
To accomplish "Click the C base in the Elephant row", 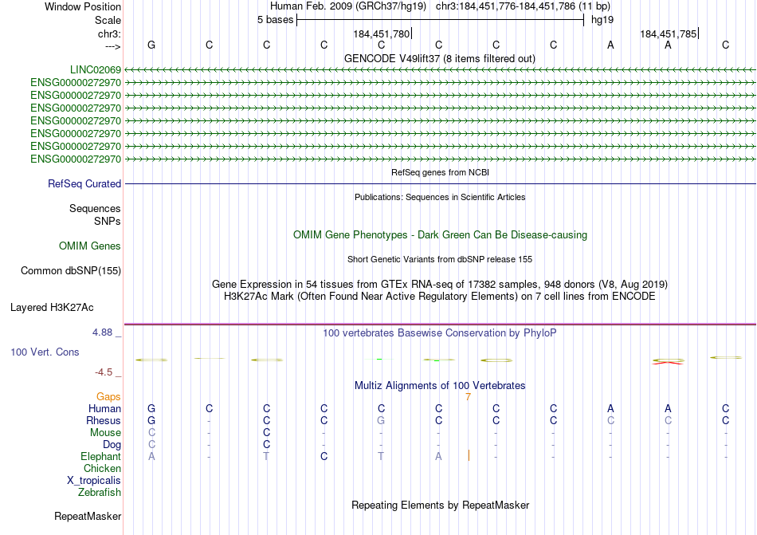I will coord(324,456).
